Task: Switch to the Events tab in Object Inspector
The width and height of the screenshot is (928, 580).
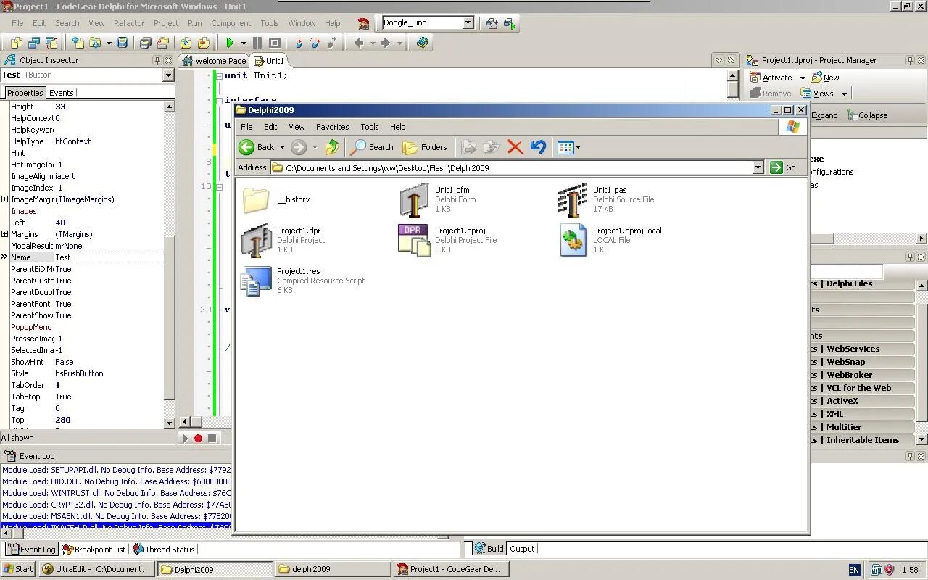Action: [x=62, y=93]
